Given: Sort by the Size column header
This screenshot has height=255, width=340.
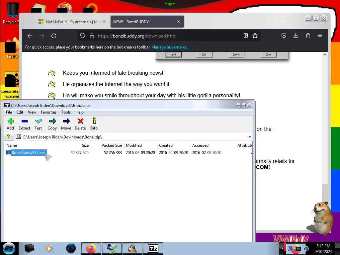Looking at the screenshot, I should [75, 145].
